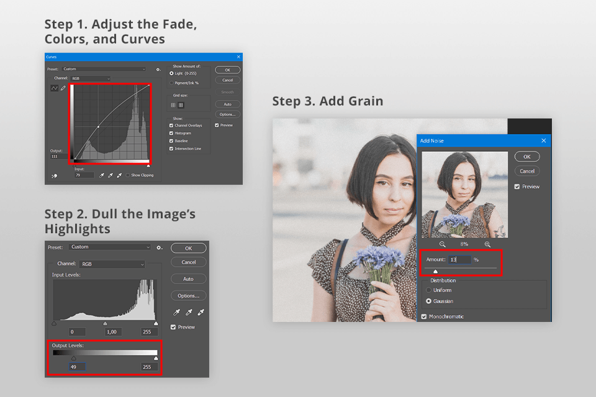Select Light (0-255) radio option

coord(171,73)
